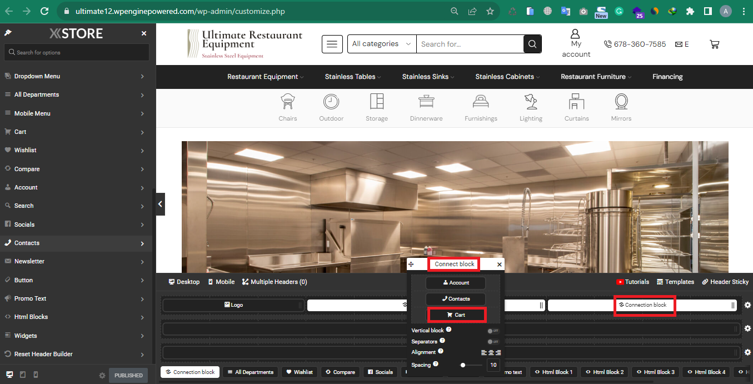Toggle the Separators switch
753x384 pixels.
pos(493,342)
